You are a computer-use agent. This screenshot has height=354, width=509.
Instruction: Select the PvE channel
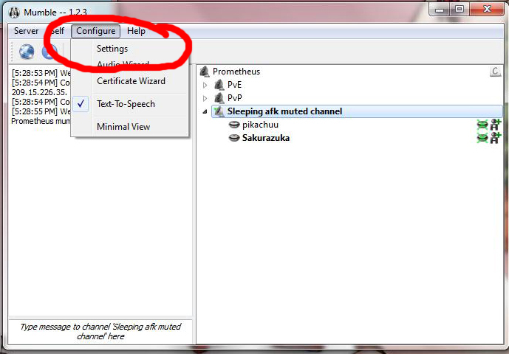pos(234,85)
